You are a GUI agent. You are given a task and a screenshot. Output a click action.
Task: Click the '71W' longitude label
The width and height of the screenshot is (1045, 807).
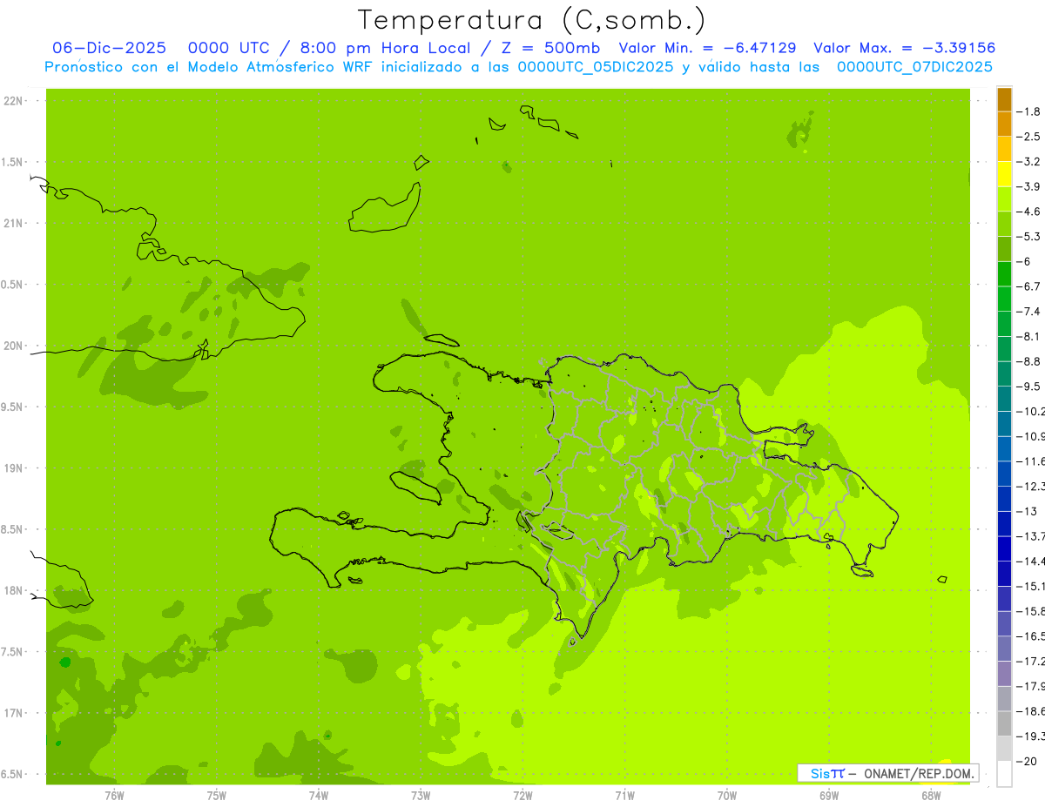624,795
